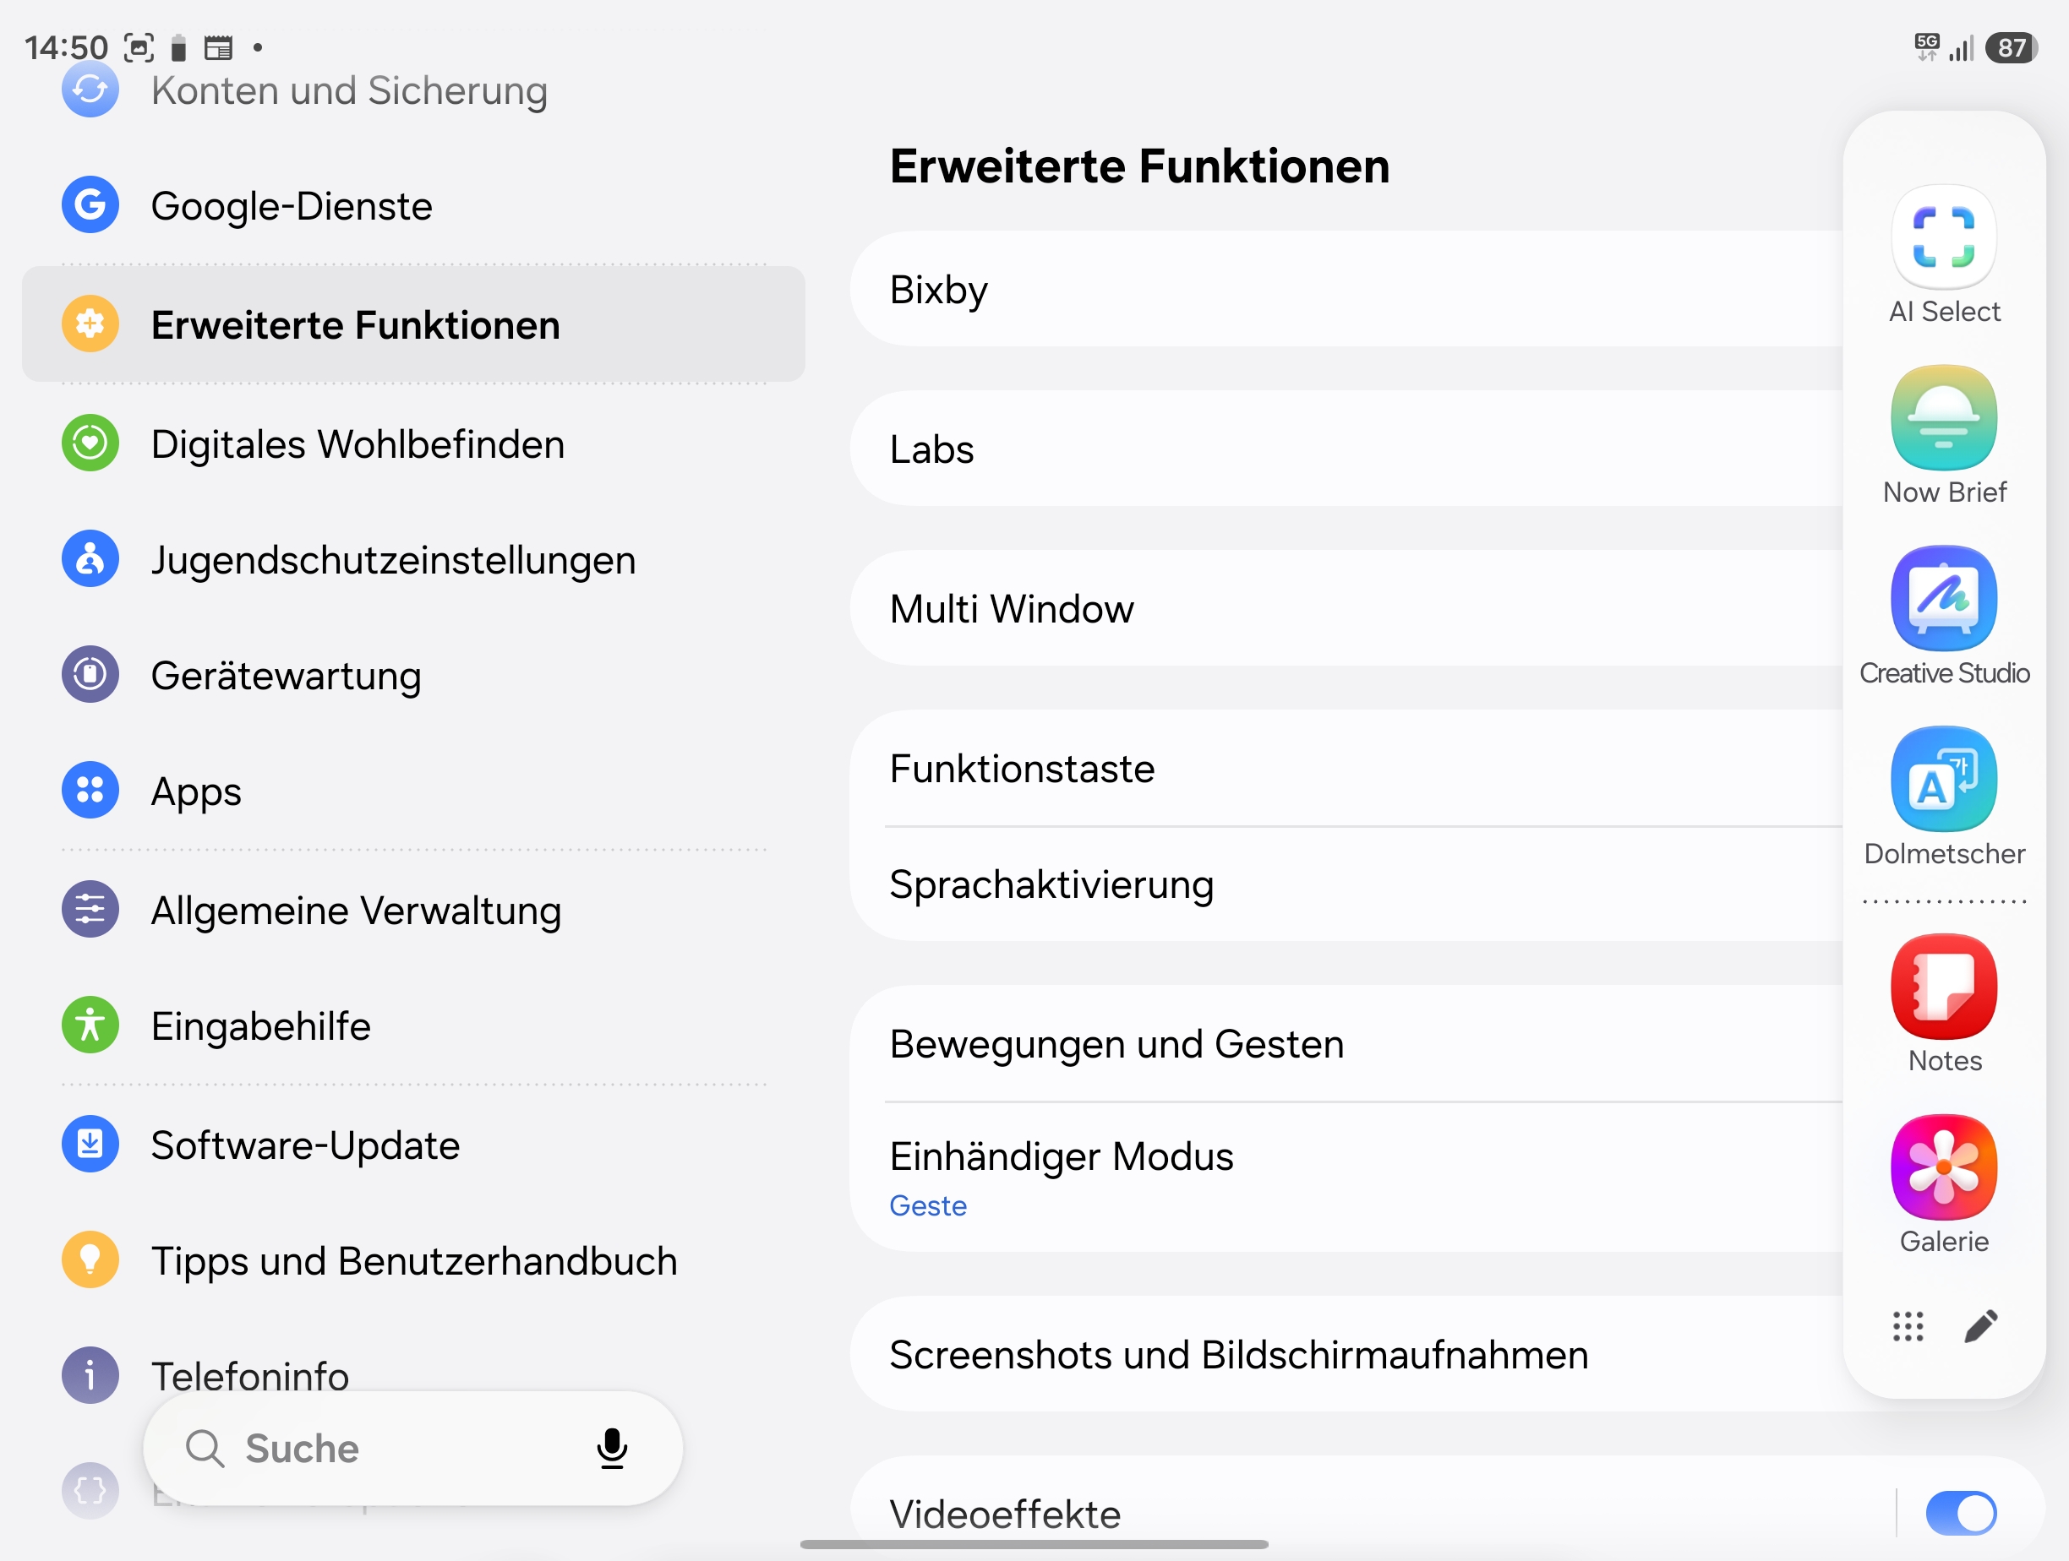Launch Now Brief app icon
Image resolution: width=2069 pixels, height=1561 pixels.
pyautogui.click(x=1944, y=418)
